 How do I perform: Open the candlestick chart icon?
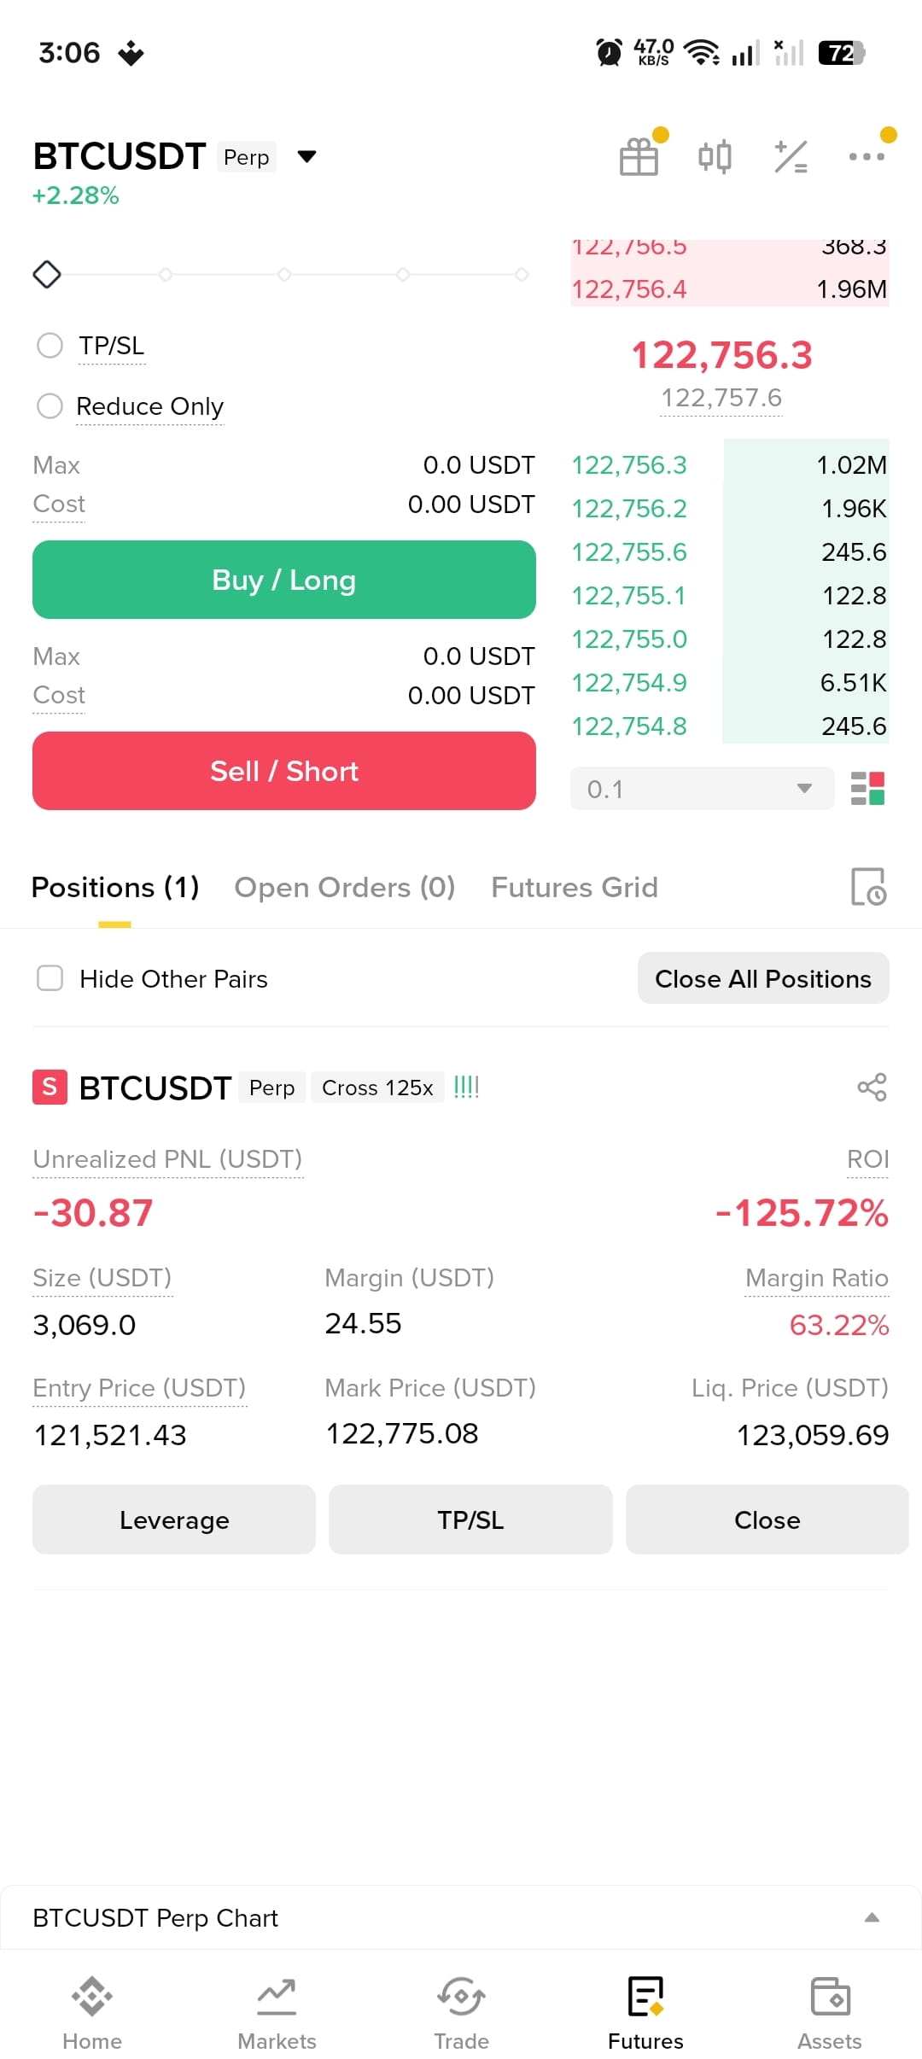point(715,156)
